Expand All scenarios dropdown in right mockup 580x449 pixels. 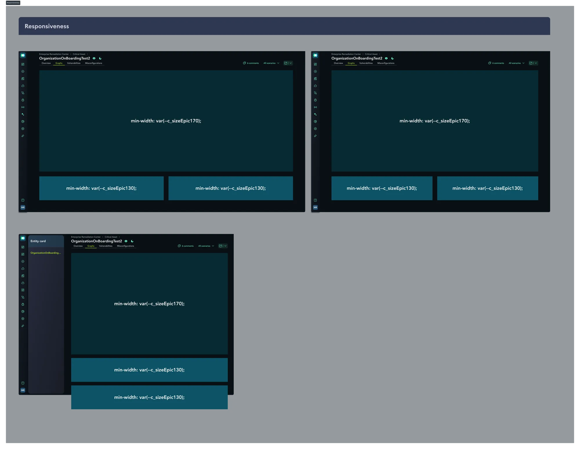[x=516, y=63]
